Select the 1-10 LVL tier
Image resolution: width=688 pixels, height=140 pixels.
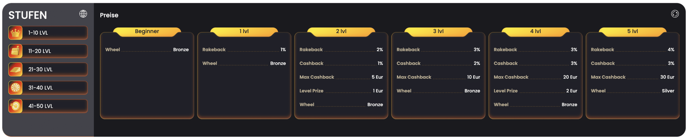click(x=48, y=33)
